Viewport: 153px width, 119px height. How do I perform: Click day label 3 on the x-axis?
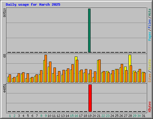(x=19, y=116)
